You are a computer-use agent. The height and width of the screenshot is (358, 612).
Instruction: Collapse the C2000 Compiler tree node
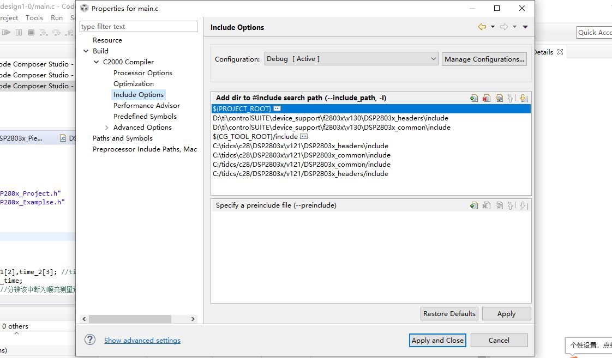pos(97,62)
